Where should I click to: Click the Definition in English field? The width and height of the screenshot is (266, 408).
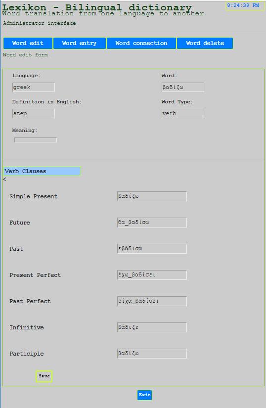point(34,113)
